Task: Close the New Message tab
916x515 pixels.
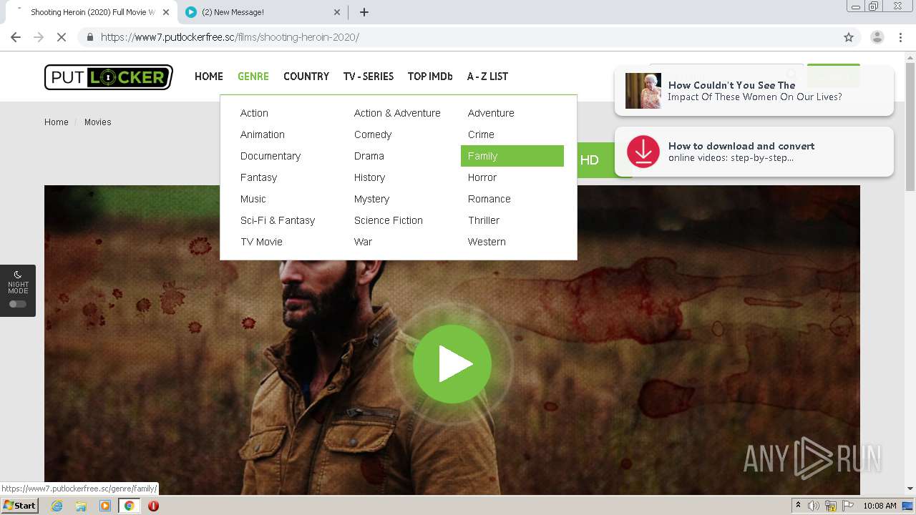Action: [x=338, y=12]
